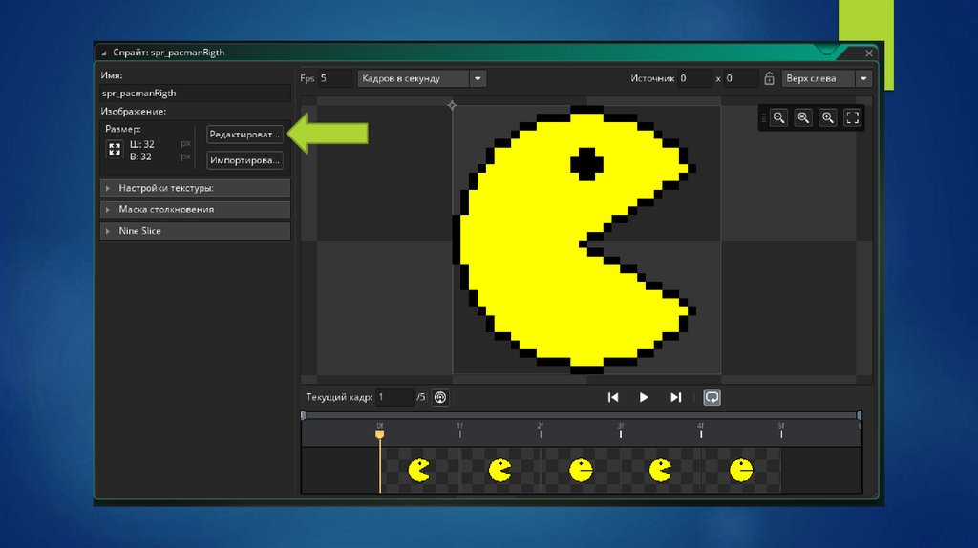
Task: Select the third Pac-Man frame thumbnail
Action: (581, 470)
